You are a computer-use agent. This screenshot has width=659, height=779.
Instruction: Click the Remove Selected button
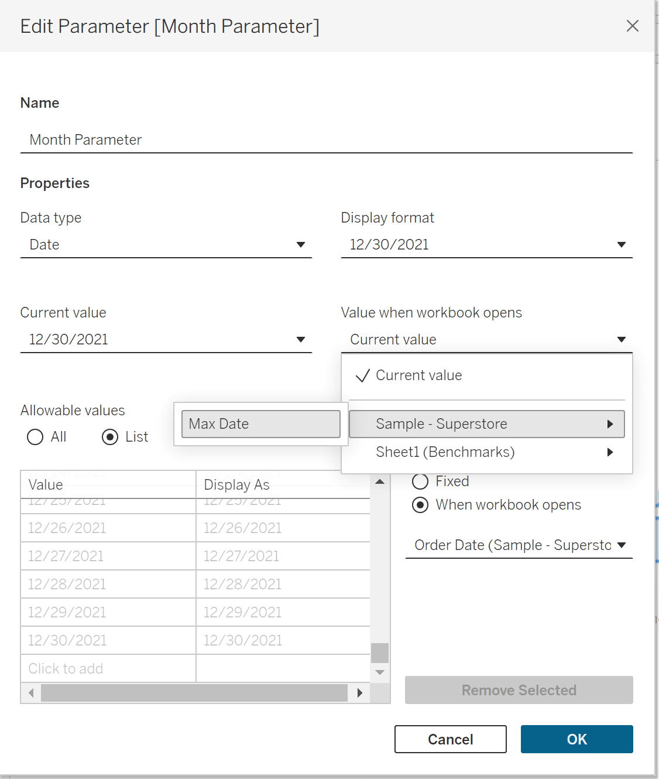point(519,690)
